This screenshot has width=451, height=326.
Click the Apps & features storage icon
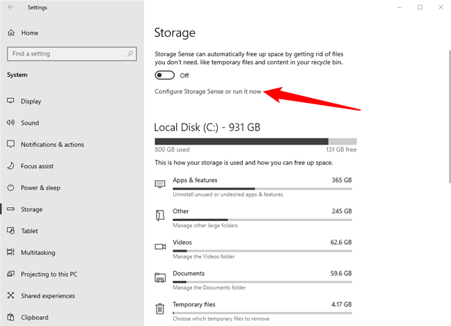(160, 184)
